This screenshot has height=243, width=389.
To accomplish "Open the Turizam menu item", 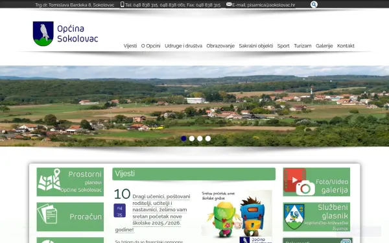I will pos(302,46).
